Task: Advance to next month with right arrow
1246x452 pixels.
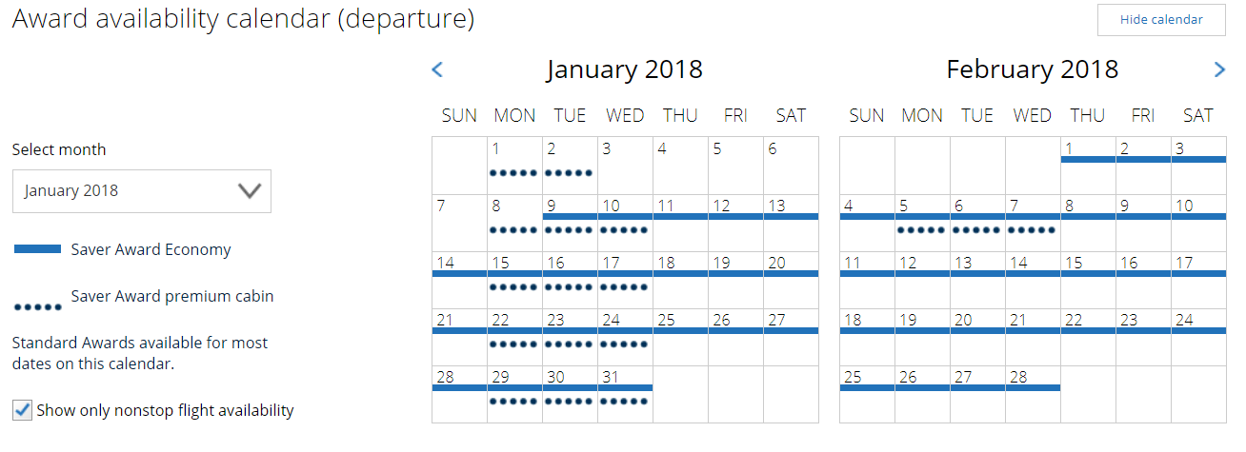Action: 1220,69
